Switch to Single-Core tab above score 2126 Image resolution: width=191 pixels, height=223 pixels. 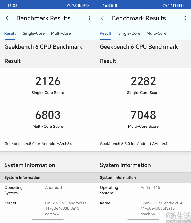(34, 33)
